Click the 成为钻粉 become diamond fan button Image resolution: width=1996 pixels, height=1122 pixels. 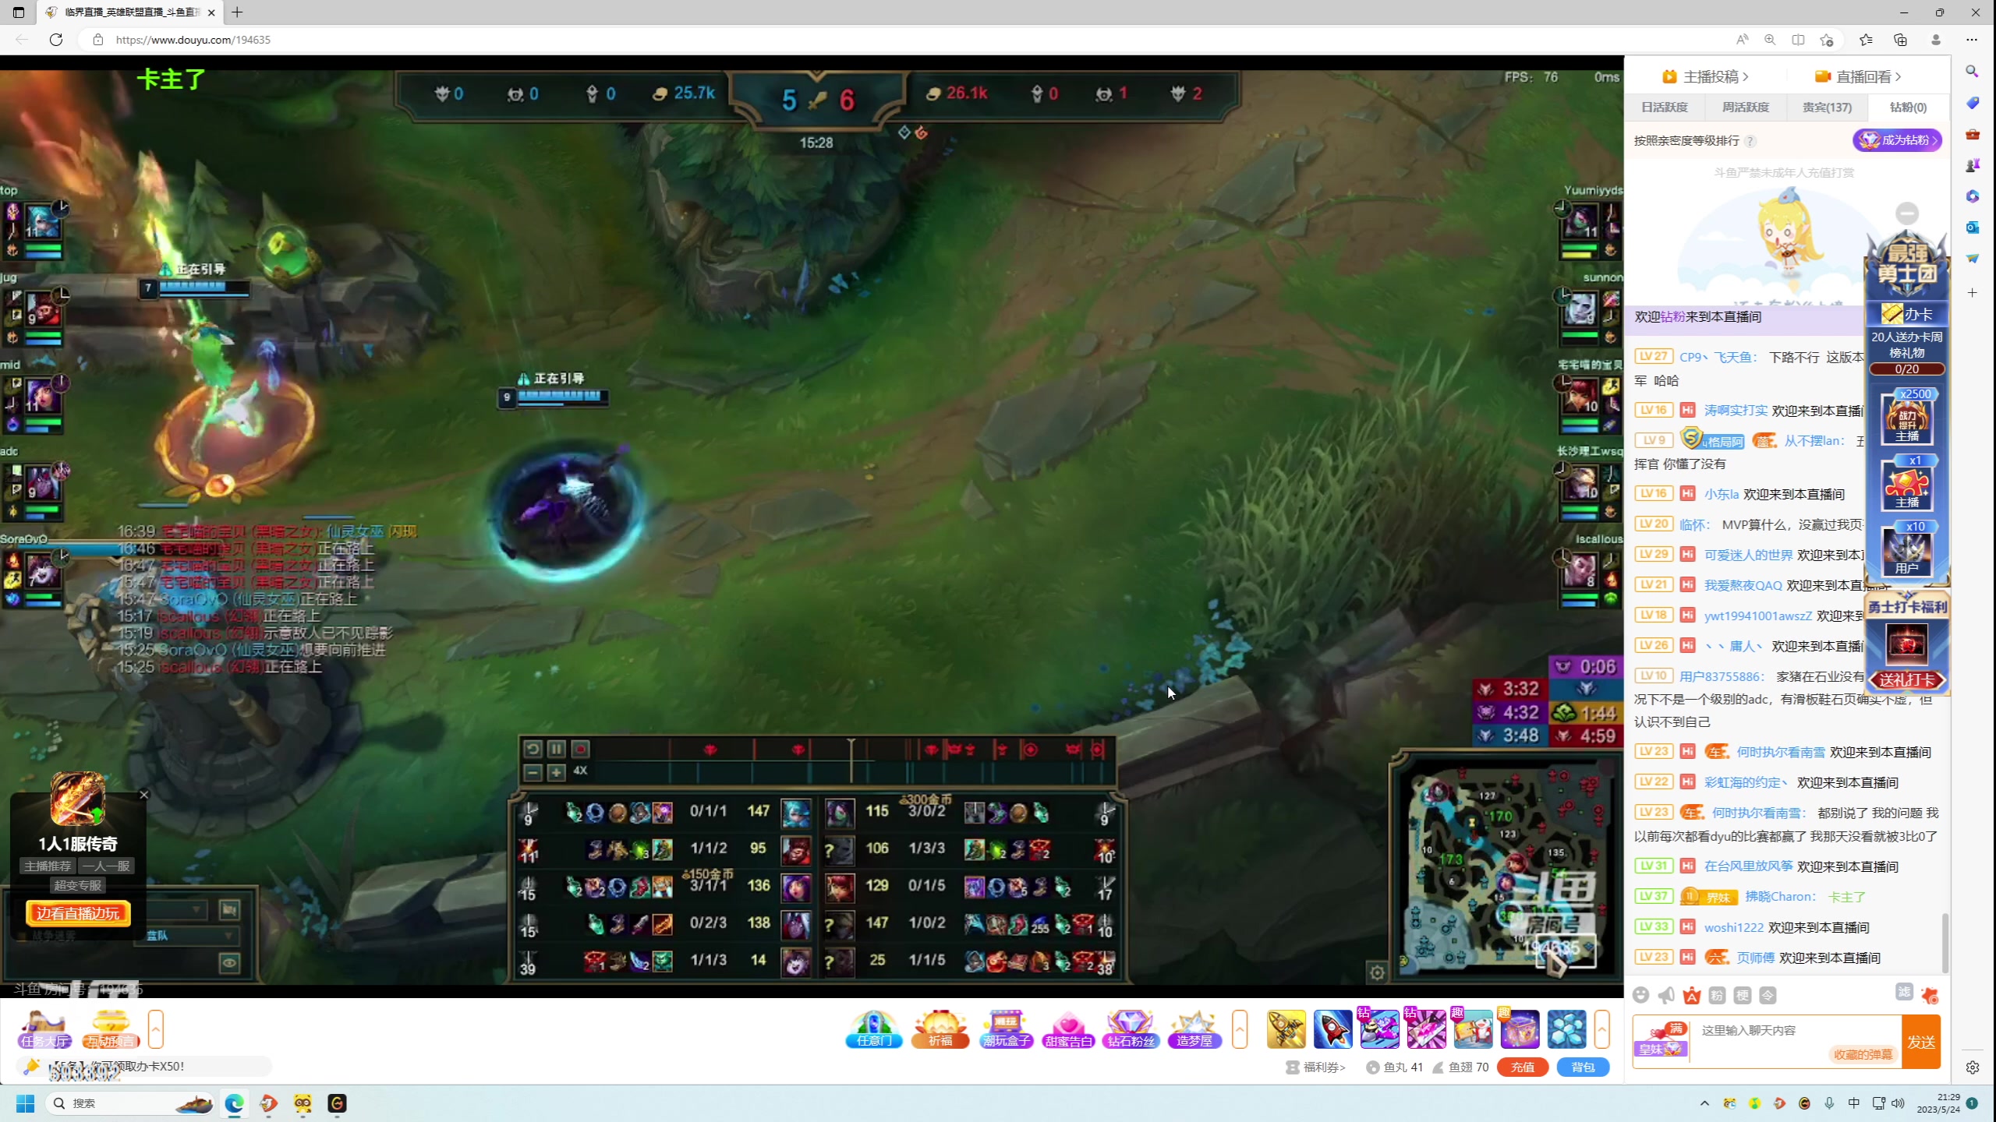[x=1897, y=140]
